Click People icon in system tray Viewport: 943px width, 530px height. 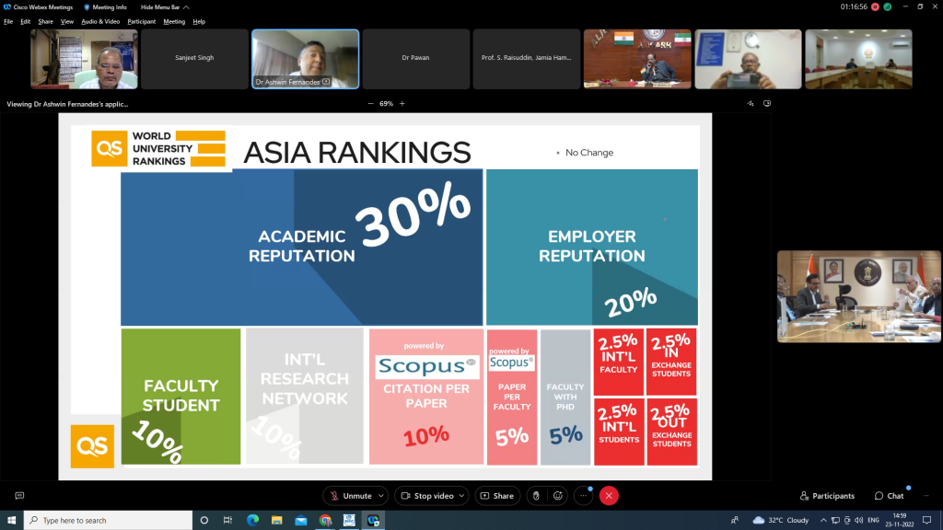tap(734, 521)
